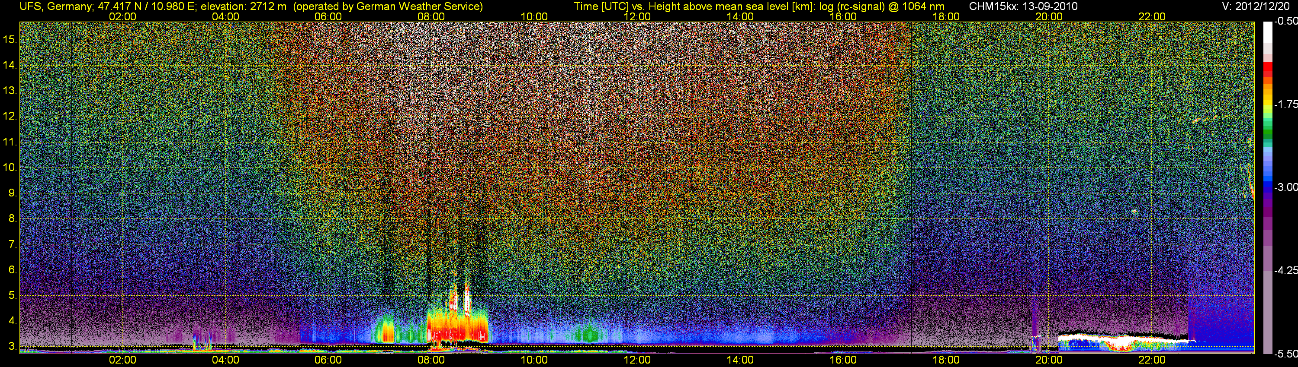Click height axis label 13 km
Screen dimensions: 1298x367
coord(10,91)
